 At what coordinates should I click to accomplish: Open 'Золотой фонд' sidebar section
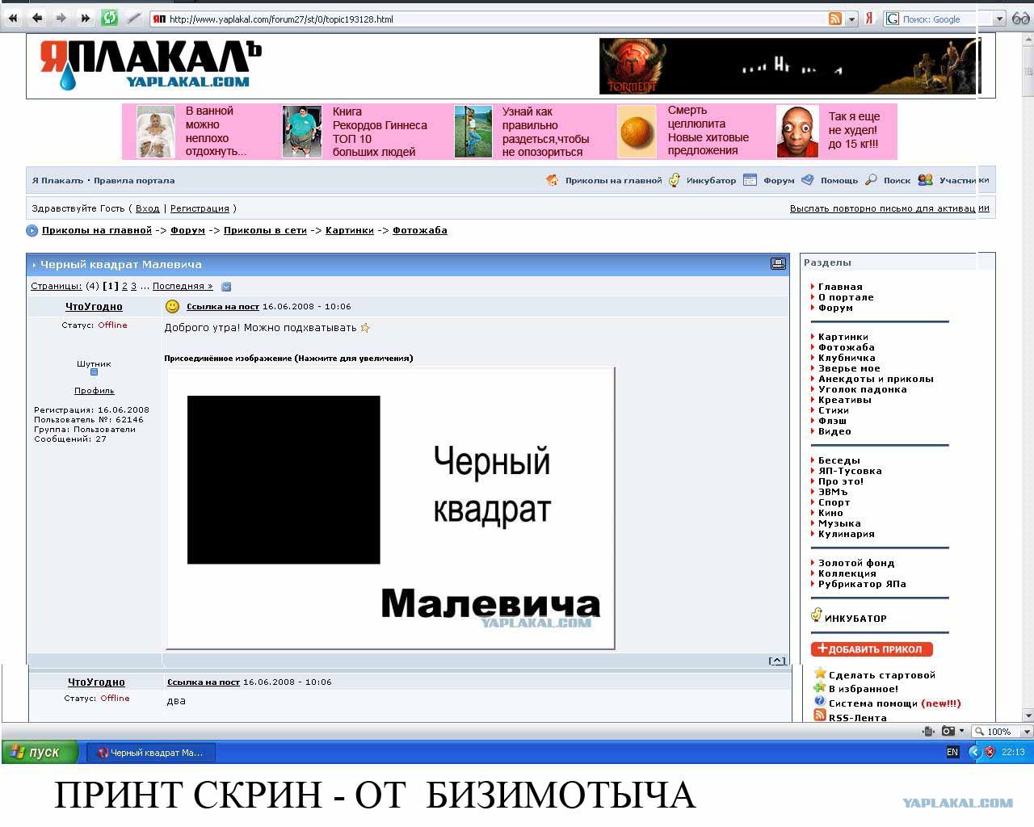pos(856,563)
